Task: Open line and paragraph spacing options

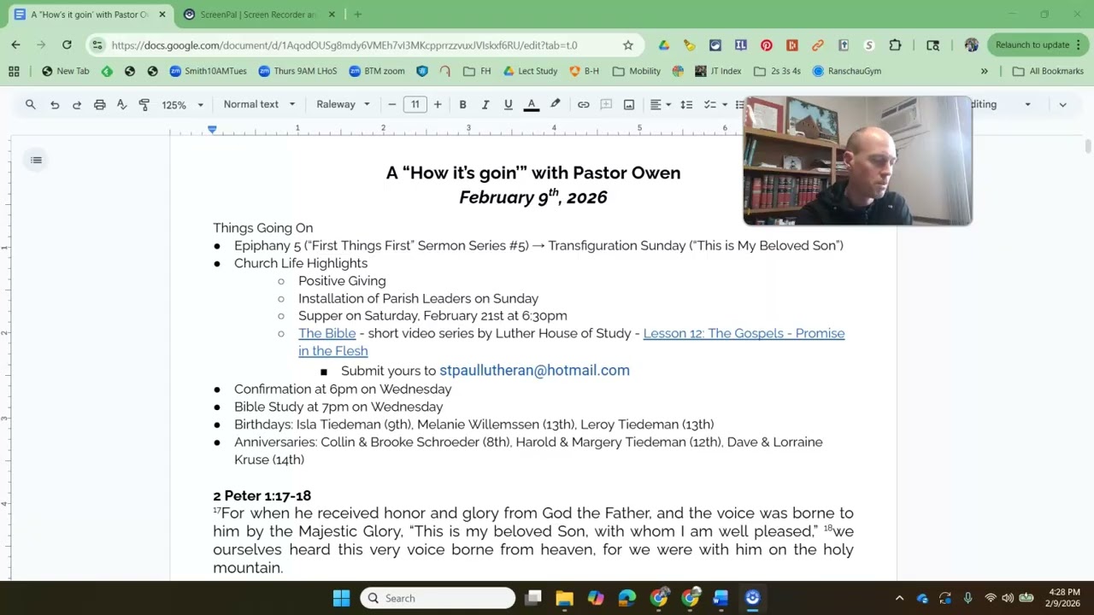Action: [686, 104]
